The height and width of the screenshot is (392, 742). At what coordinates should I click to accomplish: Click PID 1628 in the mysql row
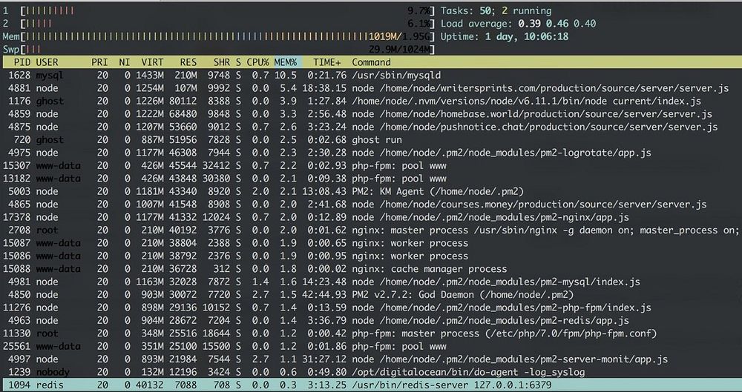click(x=19, y=75)
